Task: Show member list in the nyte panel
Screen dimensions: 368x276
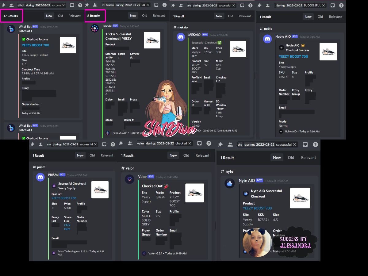Action: point(230,144)
